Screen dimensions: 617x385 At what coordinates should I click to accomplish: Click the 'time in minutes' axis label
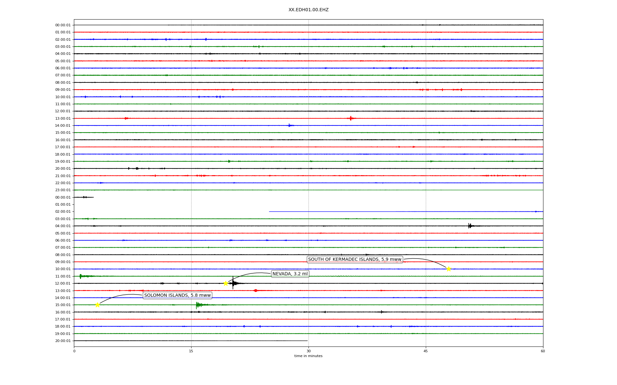pos(308,356)
